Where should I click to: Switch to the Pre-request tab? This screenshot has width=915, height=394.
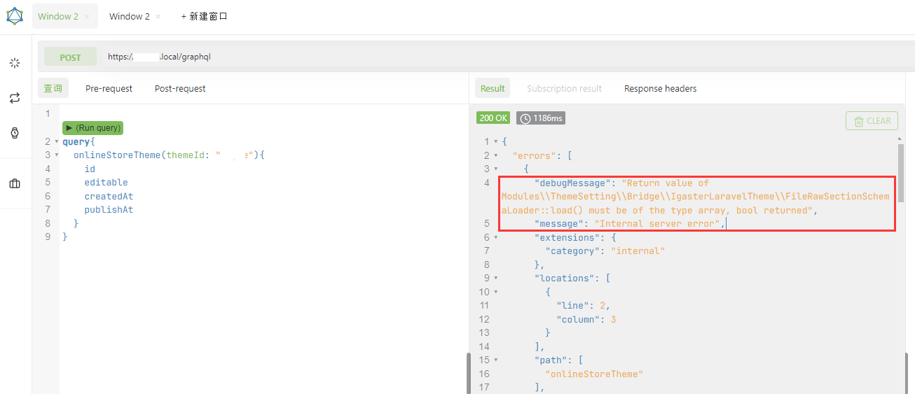[109, 89]
